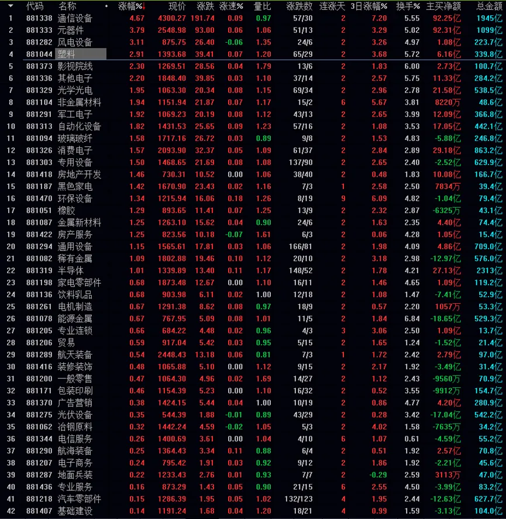Image resolution: width=506 pixels, height=519 pixels.
Task: Open the 航天装备 sector
Action: 75,355
